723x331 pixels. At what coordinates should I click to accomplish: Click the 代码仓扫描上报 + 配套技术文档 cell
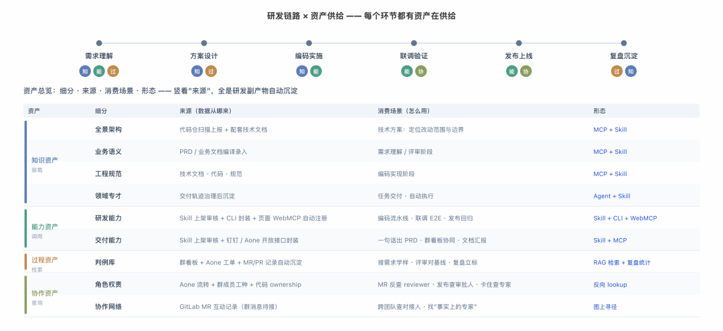[224, 130]
